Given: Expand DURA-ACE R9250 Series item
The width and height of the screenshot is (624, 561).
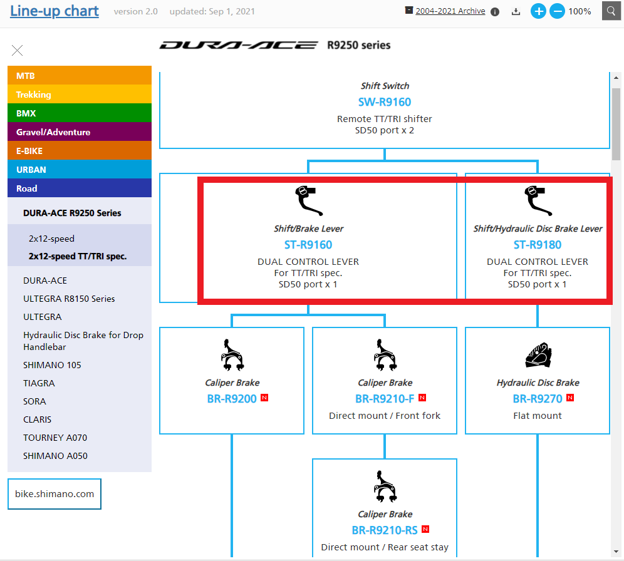Looking at the screenshot, I should click(x=72, y=213).
